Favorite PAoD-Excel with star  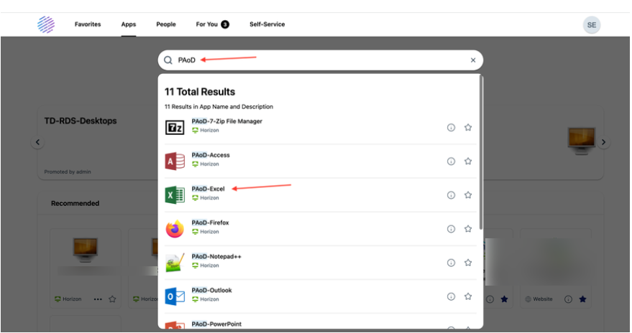pos(468,195)
